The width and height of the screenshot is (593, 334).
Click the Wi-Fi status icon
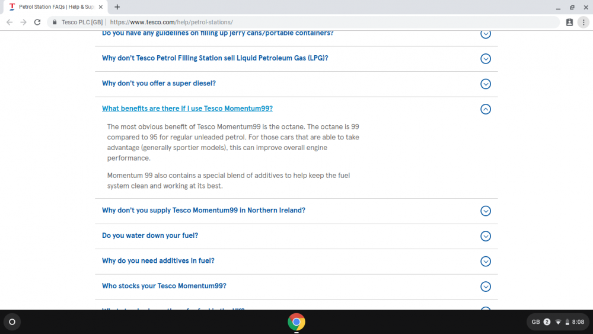(x=558, y=322)
